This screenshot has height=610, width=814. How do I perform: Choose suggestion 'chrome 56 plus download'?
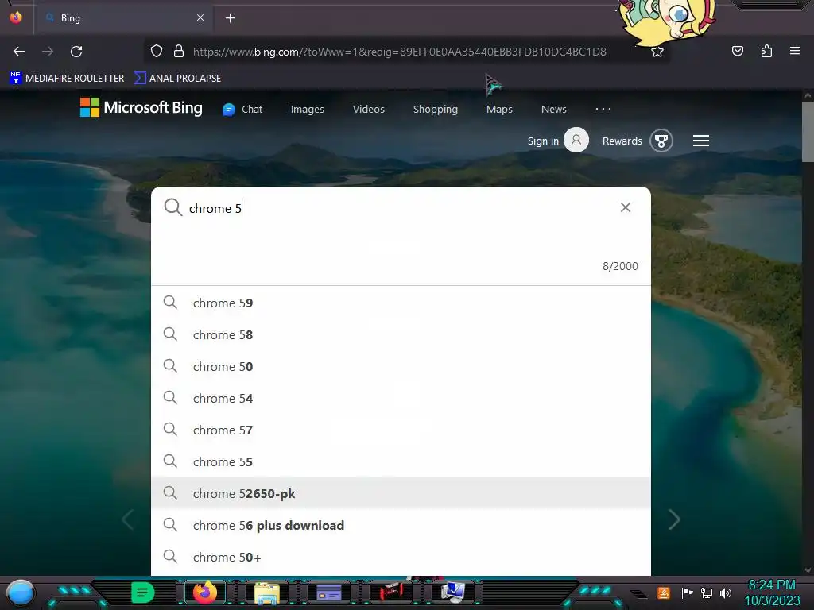pyautogui.click(x=401, y=525)
